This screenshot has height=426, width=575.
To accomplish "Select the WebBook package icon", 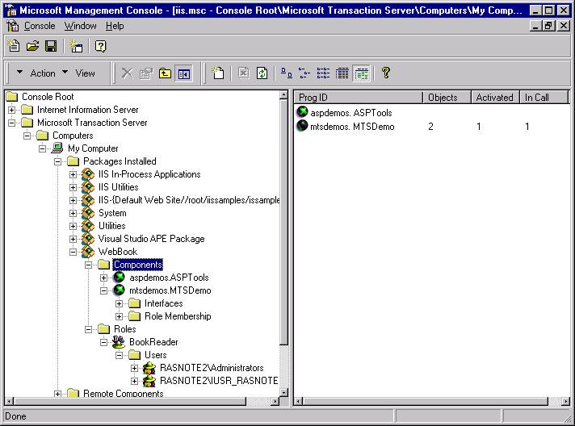I will click(88, 252).
